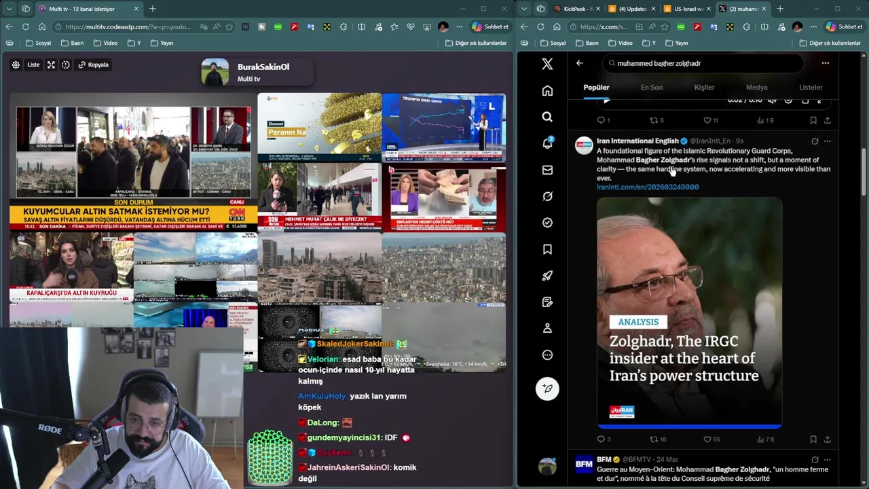Image resolution: width=869 pixels, height=489 pixels.
Task: Click the Liste button in Multi tv
Action: [x=33, y=65]
